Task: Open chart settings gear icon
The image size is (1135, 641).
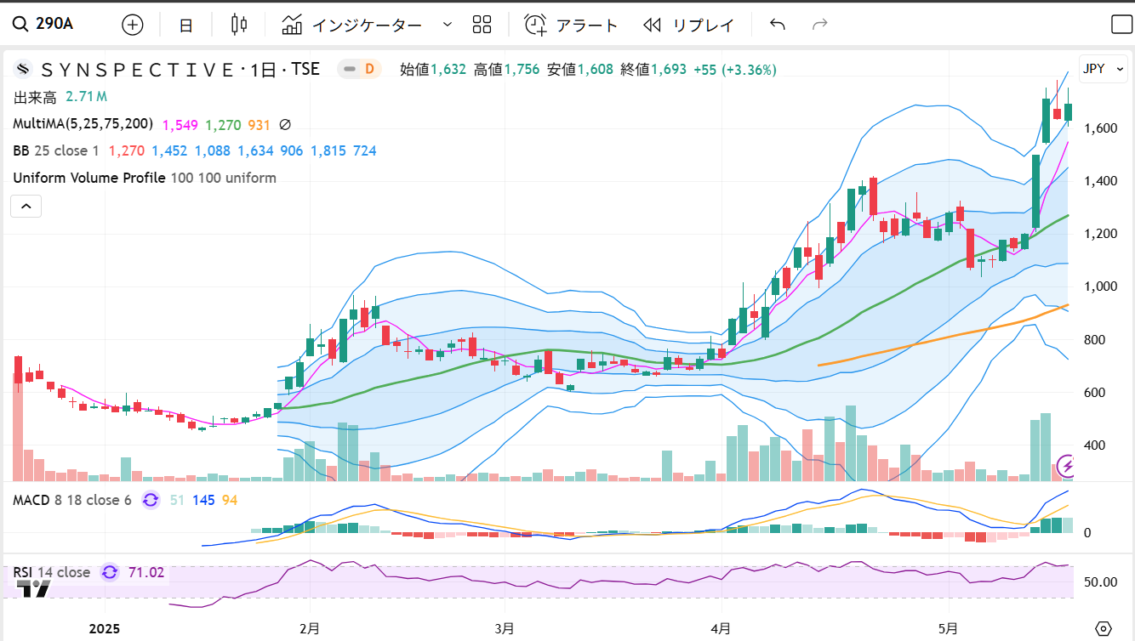Action: pyautogui.click(x=1104, y=629)
